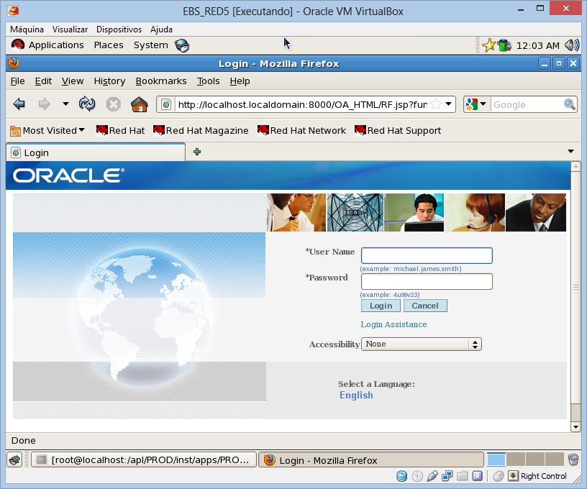Open VirtualBox Visualizar menu
This screenshot has height=489, width=587.
[x=70, y=29]
